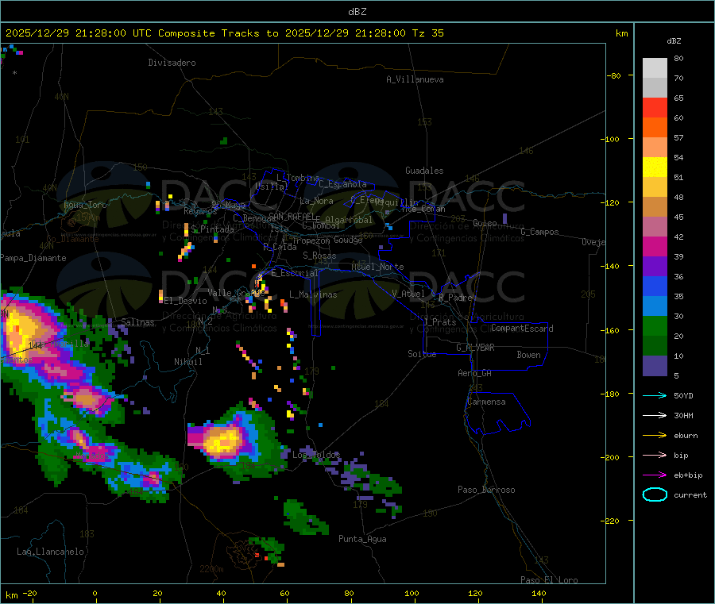Screen dimensions: 715x604
Task: Click the 'G_Campos' map label
Action: point(539,232)
